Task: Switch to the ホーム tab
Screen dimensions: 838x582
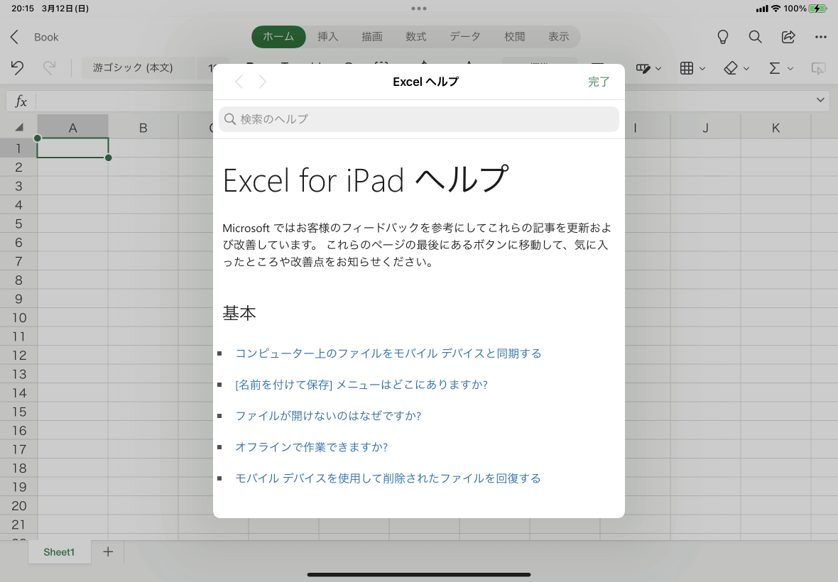Action: point(278,37)
